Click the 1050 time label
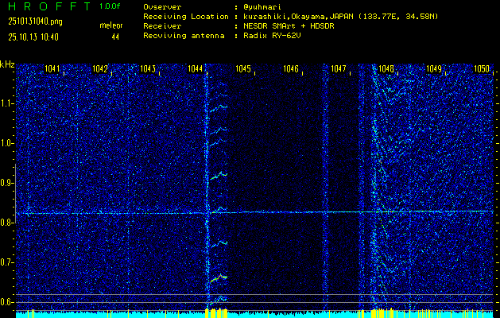Image resolution: width=500 pixels, height=318 pixels. point(482,68)
